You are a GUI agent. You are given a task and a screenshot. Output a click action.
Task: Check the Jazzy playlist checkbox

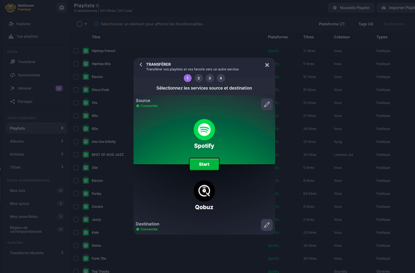[x=76, y=219]
